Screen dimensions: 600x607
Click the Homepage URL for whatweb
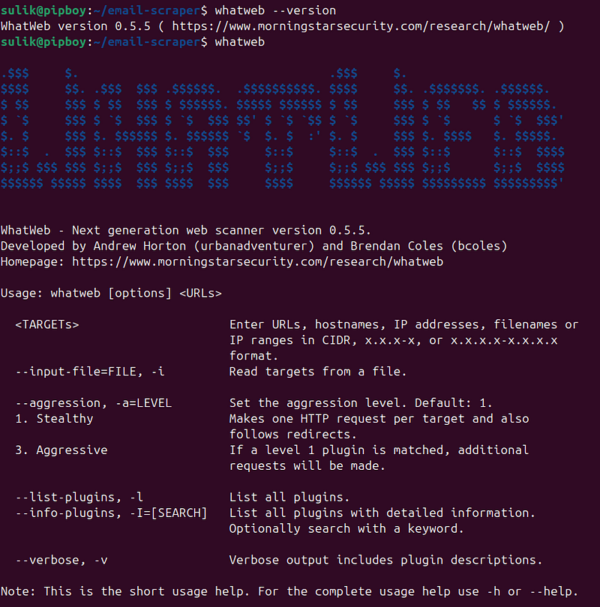click(257, 262)
